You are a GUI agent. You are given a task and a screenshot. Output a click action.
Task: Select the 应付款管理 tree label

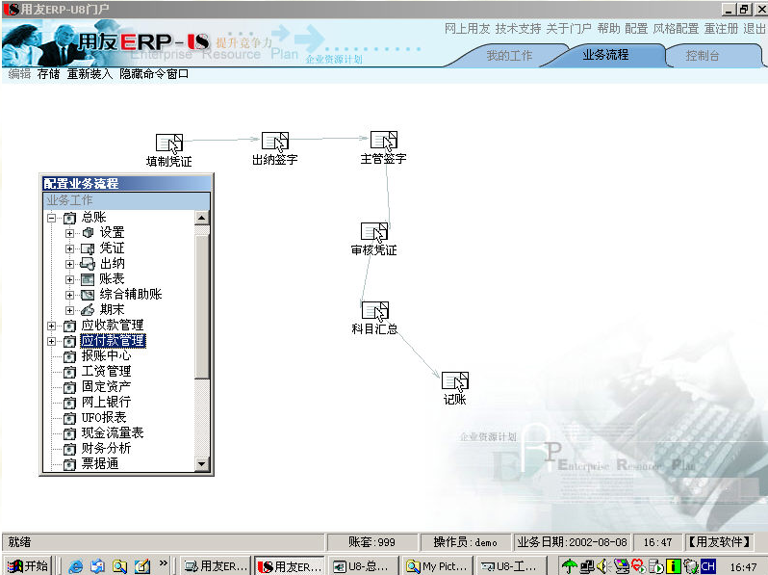click(x=113, y=341)
